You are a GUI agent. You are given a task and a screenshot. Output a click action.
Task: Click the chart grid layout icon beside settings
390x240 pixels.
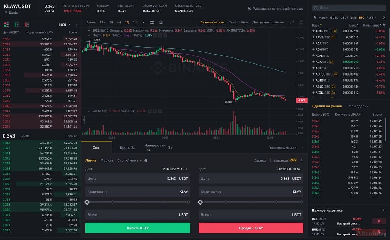[x=161, y=22]
